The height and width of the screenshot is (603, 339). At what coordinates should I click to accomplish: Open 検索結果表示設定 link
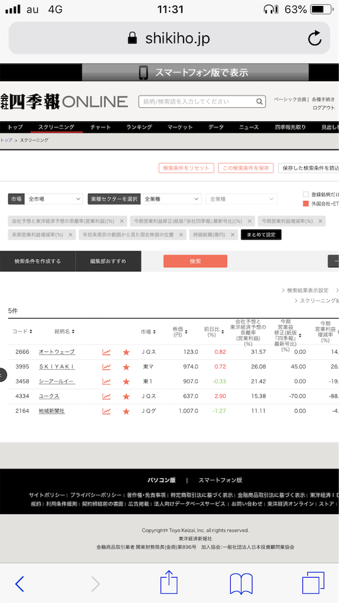pos(307,290)
